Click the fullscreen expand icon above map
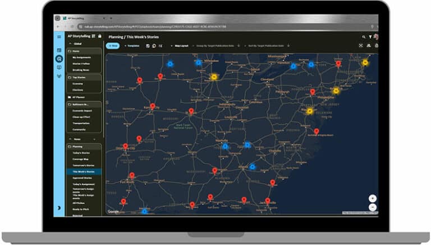Screen dimensions: 431x245 tap(361, 46)
